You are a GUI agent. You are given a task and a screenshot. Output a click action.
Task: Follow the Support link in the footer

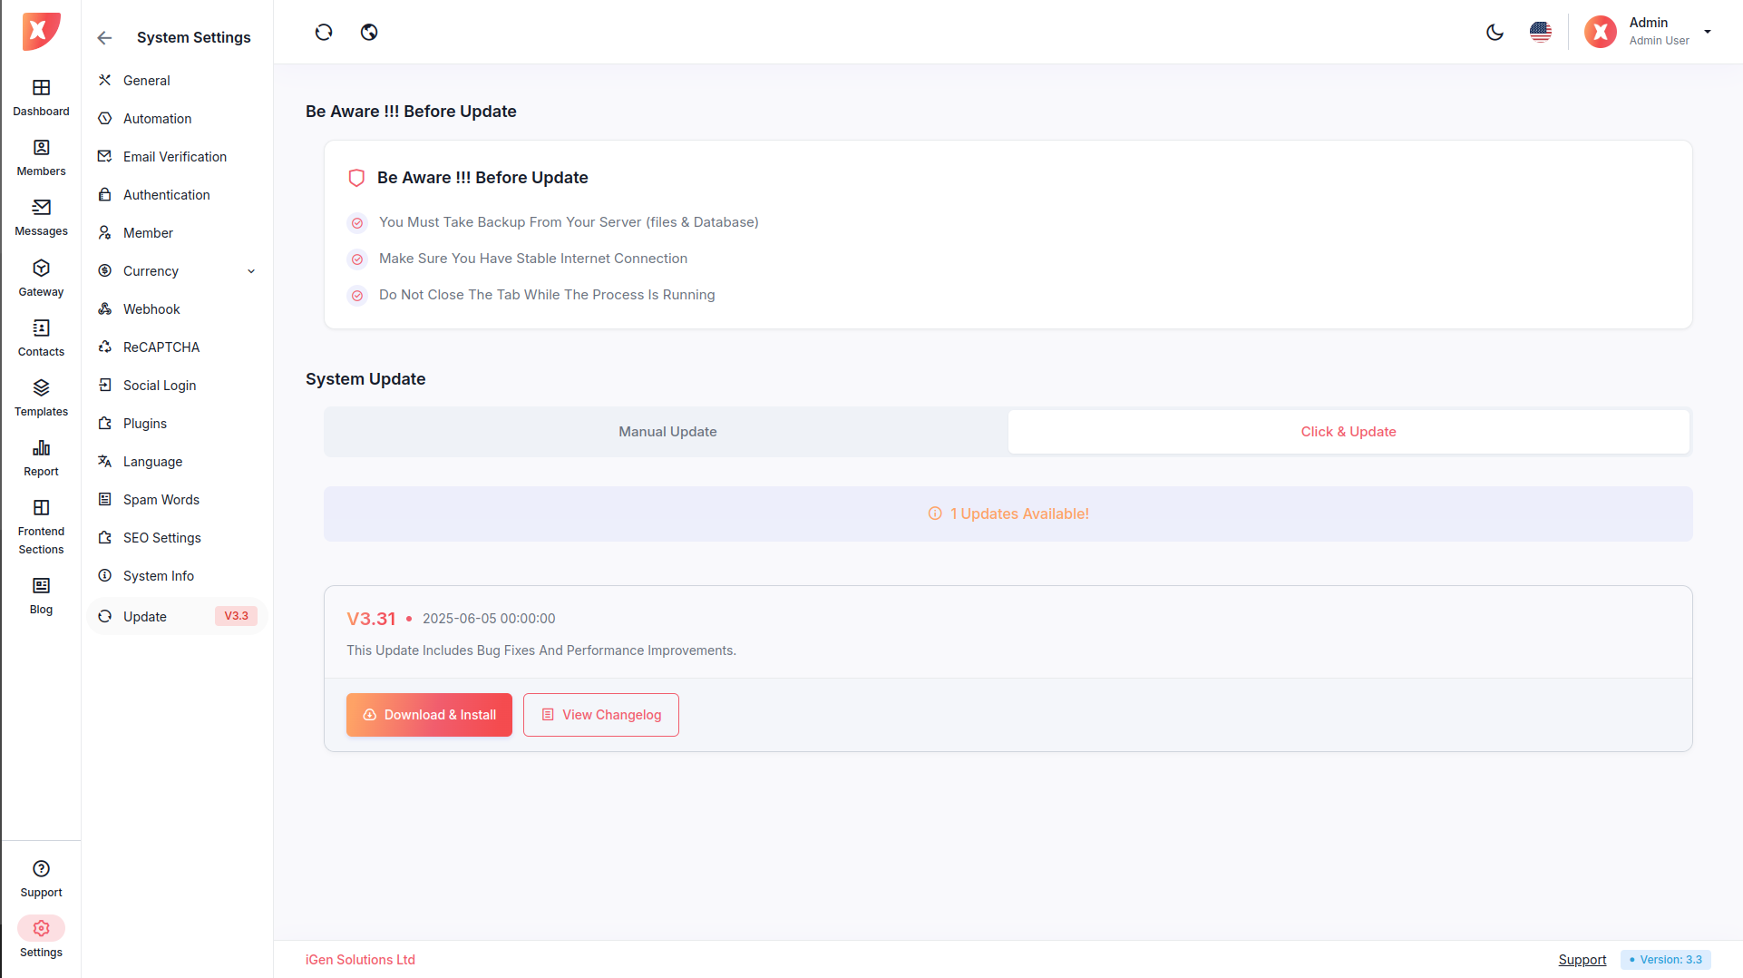click(x=1582, y=960)
